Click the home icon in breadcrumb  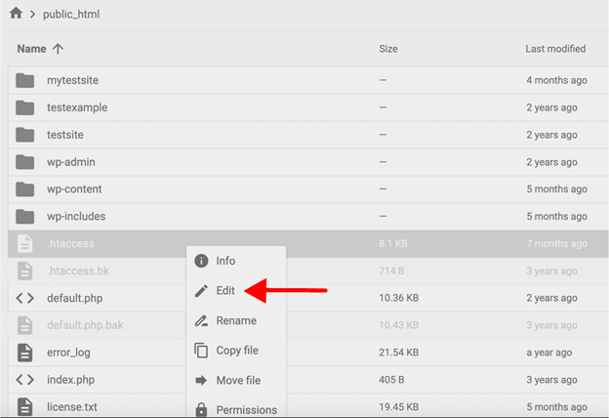15,15
